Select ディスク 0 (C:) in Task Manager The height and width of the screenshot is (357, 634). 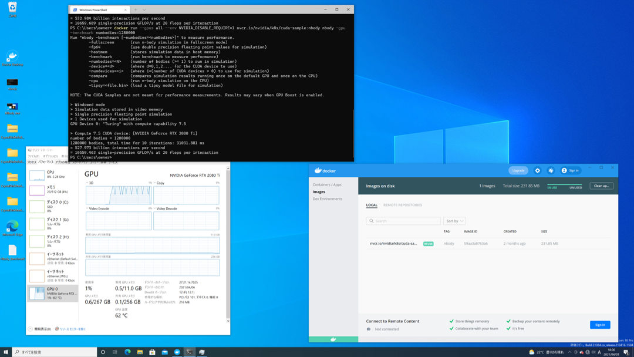coord(53,206)
